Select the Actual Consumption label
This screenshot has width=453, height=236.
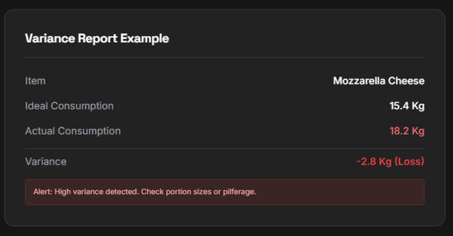[73, 131]
